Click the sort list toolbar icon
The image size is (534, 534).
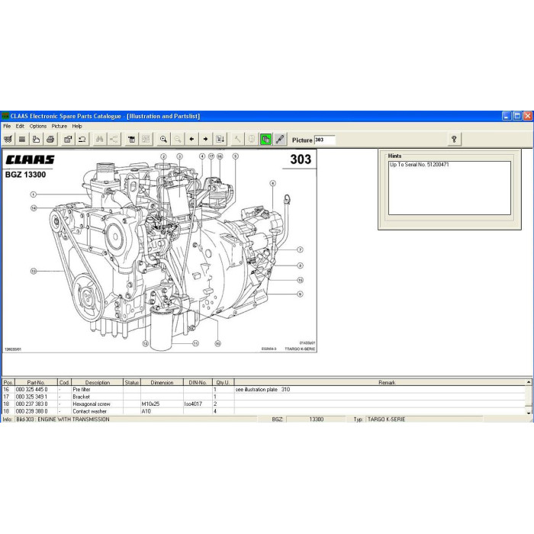point(220,140)
